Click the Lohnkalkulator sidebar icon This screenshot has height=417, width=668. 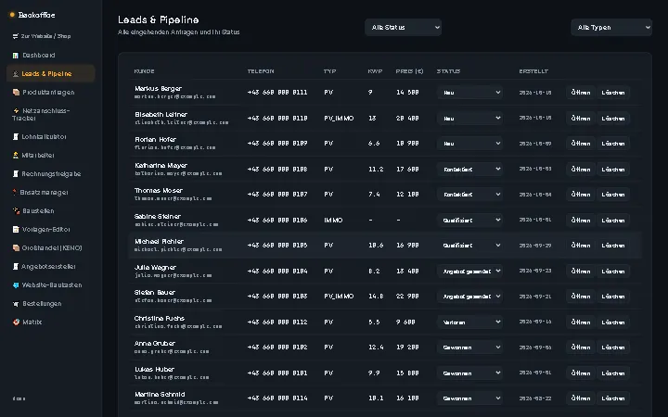[x=16, y=136]
